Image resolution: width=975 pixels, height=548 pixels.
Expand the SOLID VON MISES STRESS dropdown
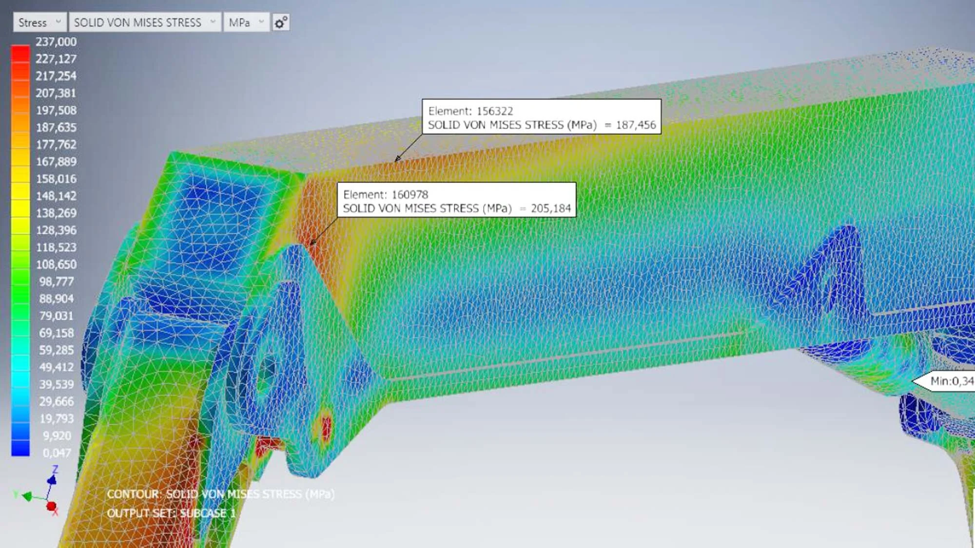tap(144, 22)
